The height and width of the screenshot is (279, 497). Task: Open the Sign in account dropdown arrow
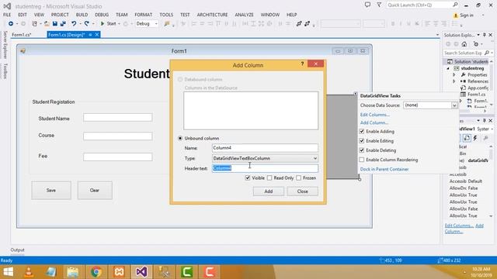483,15
